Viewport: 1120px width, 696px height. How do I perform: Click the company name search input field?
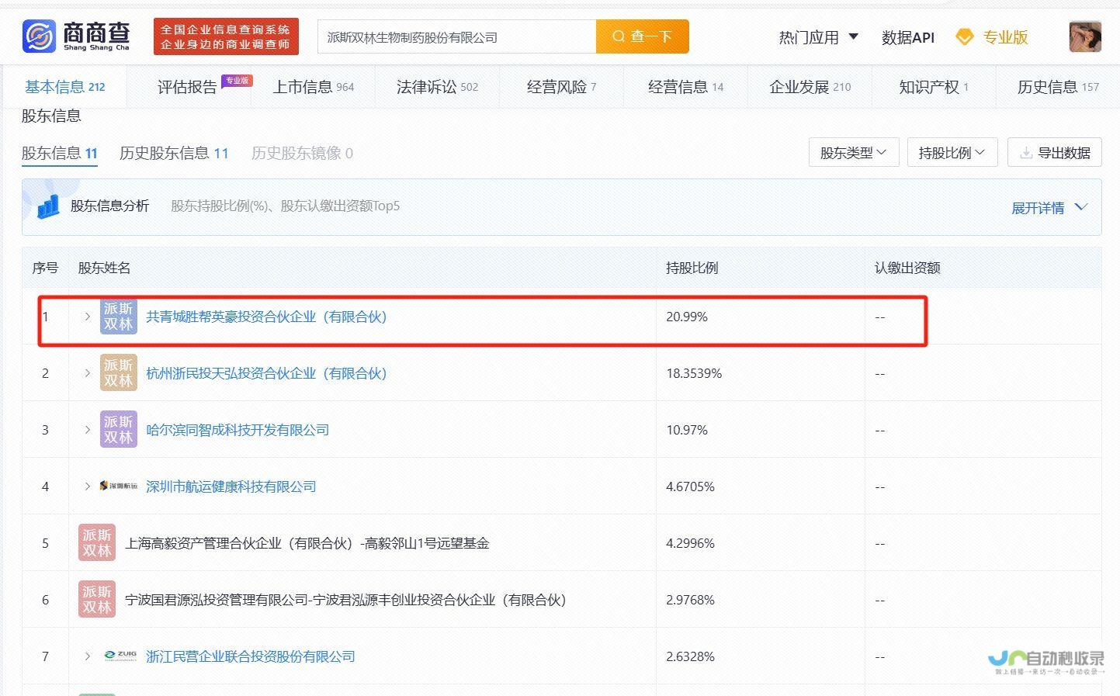point(456,36)
